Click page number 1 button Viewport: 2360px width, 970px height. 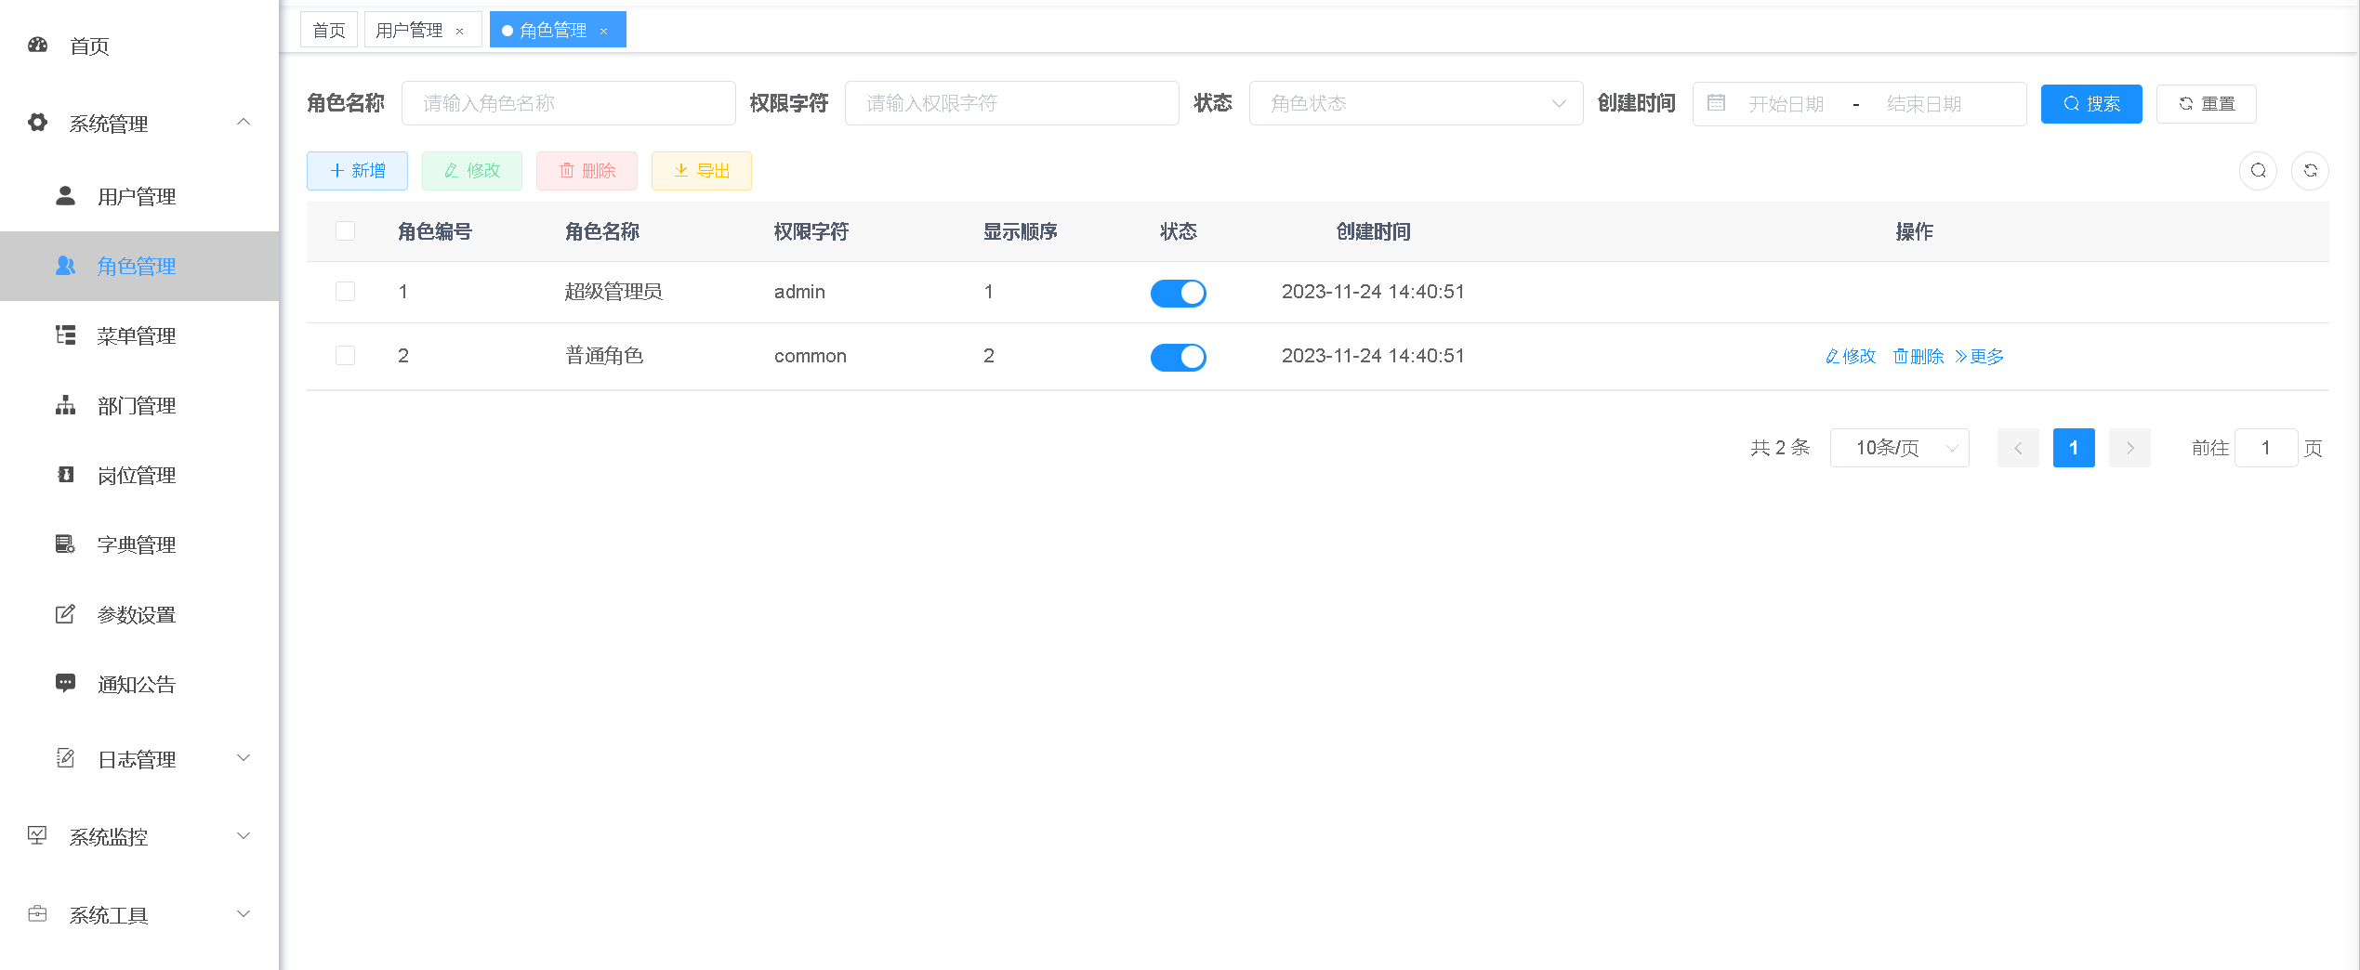2074,448
